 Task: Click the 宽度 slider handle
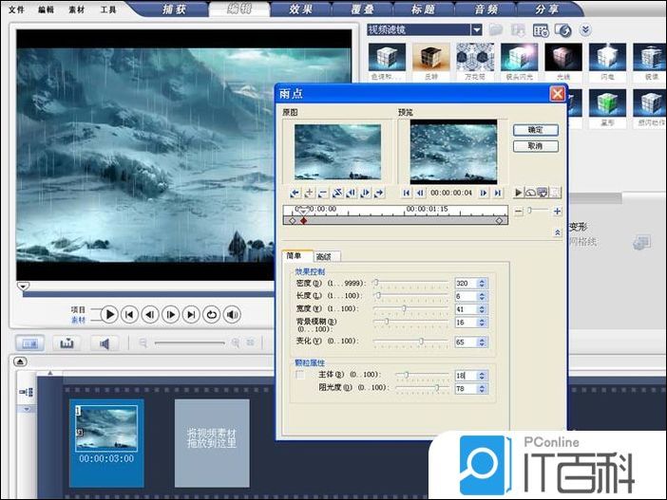404,308
